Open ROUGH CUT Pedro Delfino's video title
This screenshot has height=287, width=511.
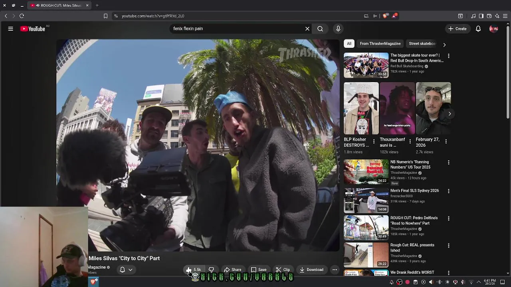point(414,220)
